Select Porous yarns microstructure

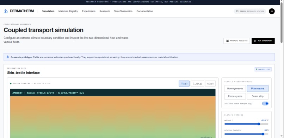235,96
